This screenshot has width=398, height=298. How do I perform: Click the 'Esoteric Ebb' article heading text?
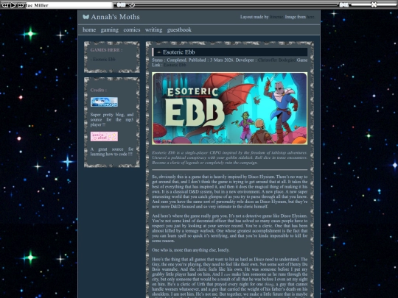pos(179,52)
